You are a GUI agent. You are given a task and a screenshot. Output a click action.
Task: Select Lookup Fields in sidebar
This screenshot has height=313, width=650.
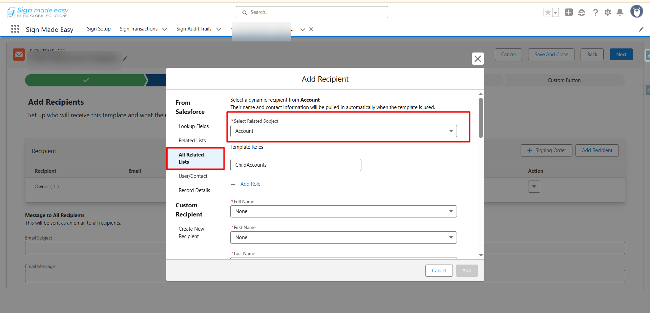(193, 126)
